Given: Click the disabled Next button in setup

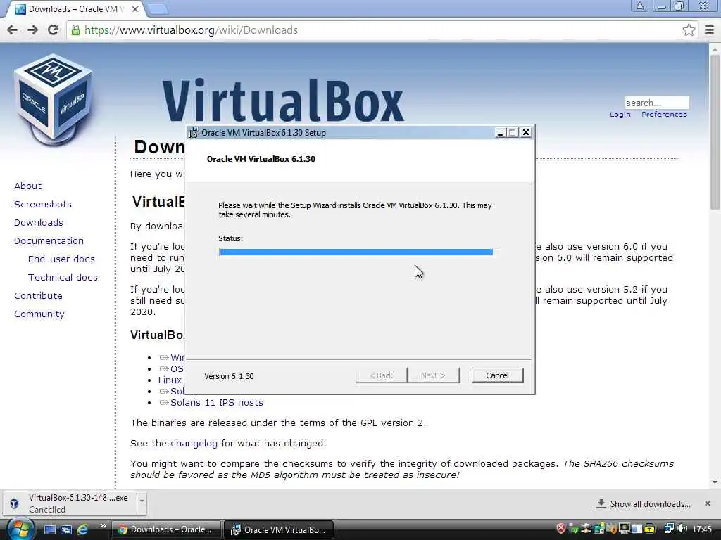Looking at the screenshot, I should (x=433, y=375).
